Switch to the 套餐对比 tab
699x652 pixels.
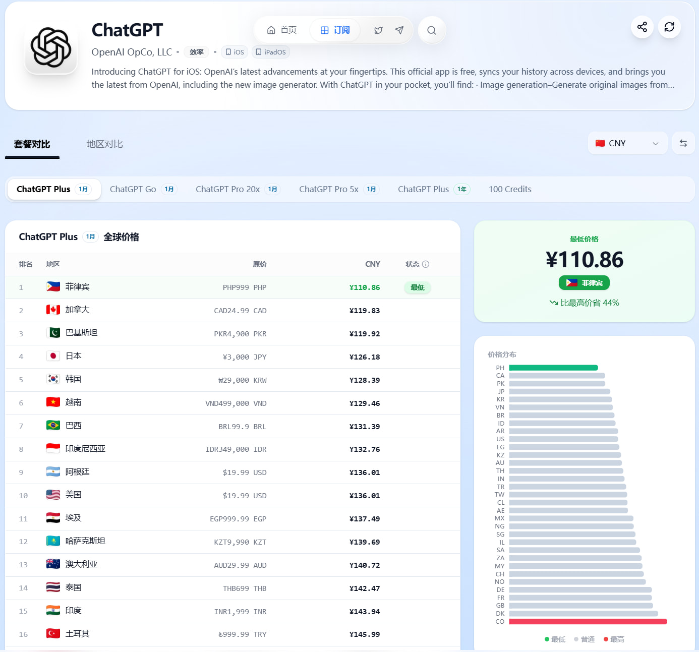pos(32,144)
